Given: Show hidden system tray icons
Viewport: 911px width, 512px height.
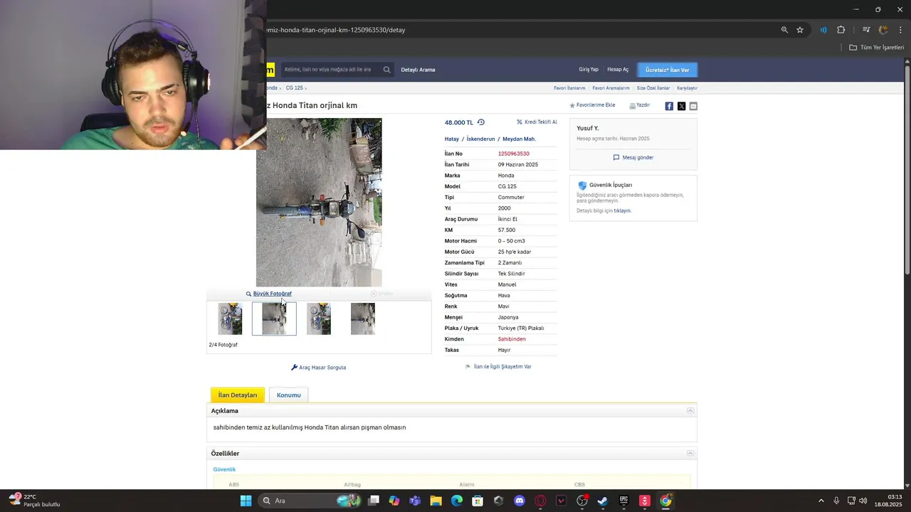Looking at the screenshot, I should 821,501.
